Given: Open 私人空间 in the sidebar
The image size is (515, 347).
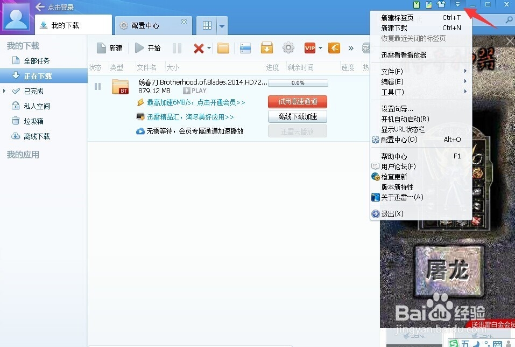Looking at the screenshot, I should click(44, 106).
